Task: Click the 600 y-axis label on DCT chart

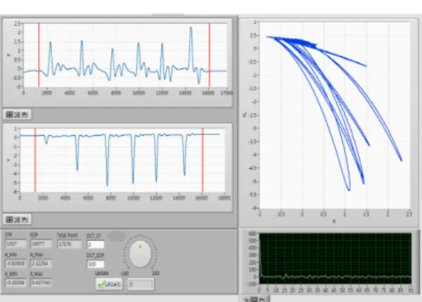Action: click(x=252, y=233)
